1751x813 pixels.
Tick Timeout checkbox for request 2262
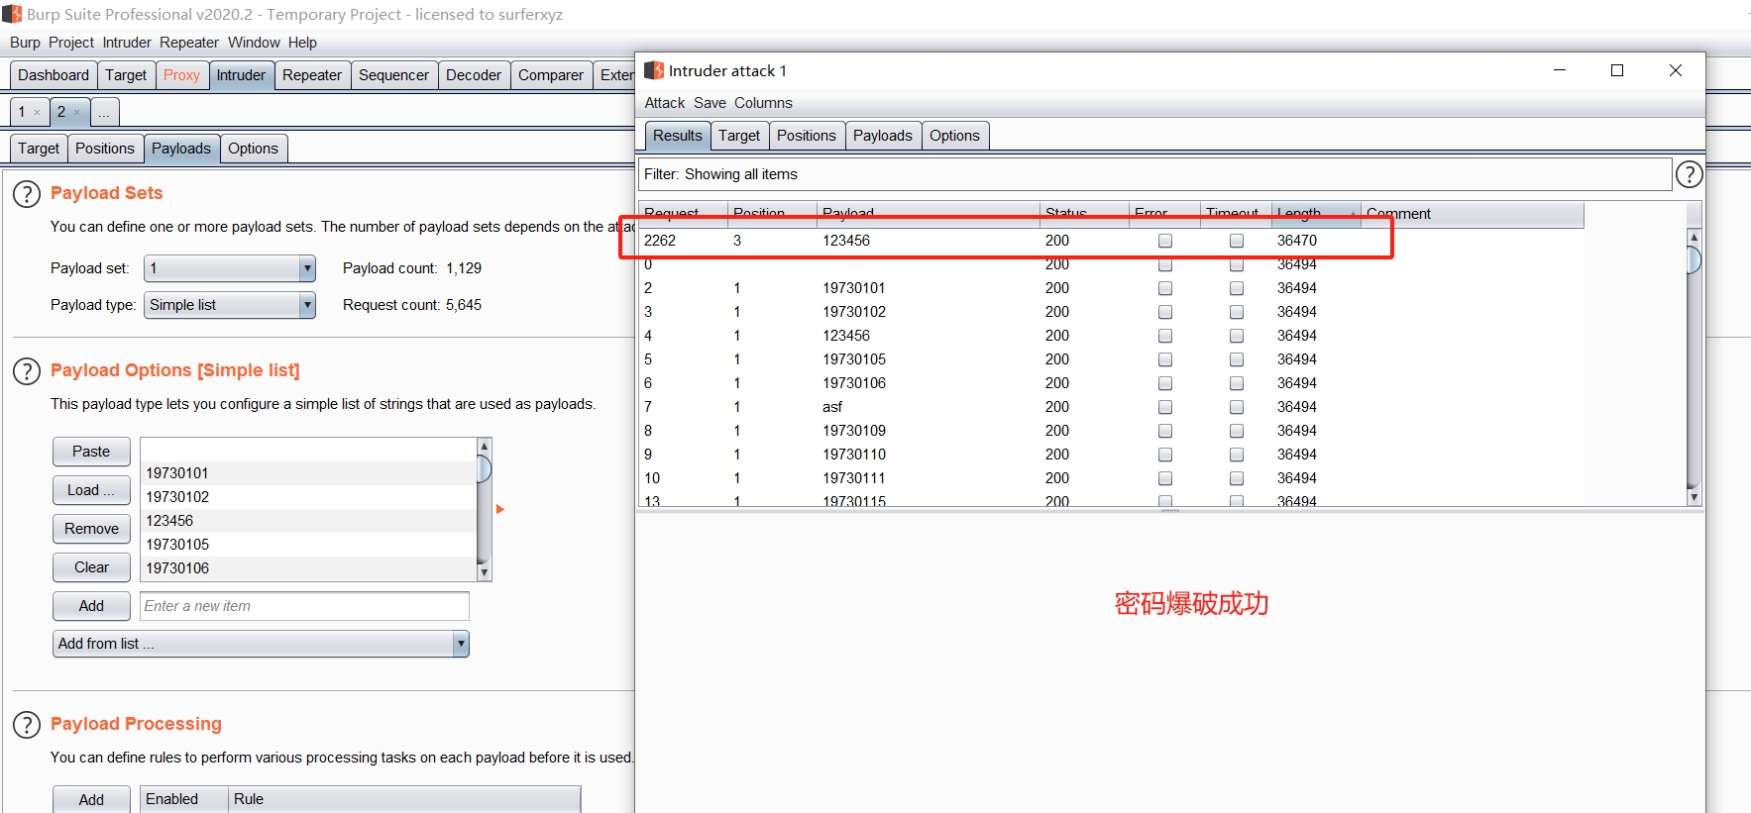(x=1237, y=241)
